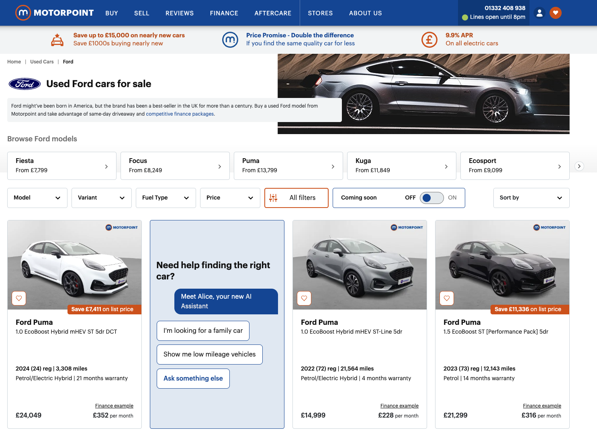Open the Fiesta from £7,799 model card
This screenshot has width=597, height=434.
point(62,166)
